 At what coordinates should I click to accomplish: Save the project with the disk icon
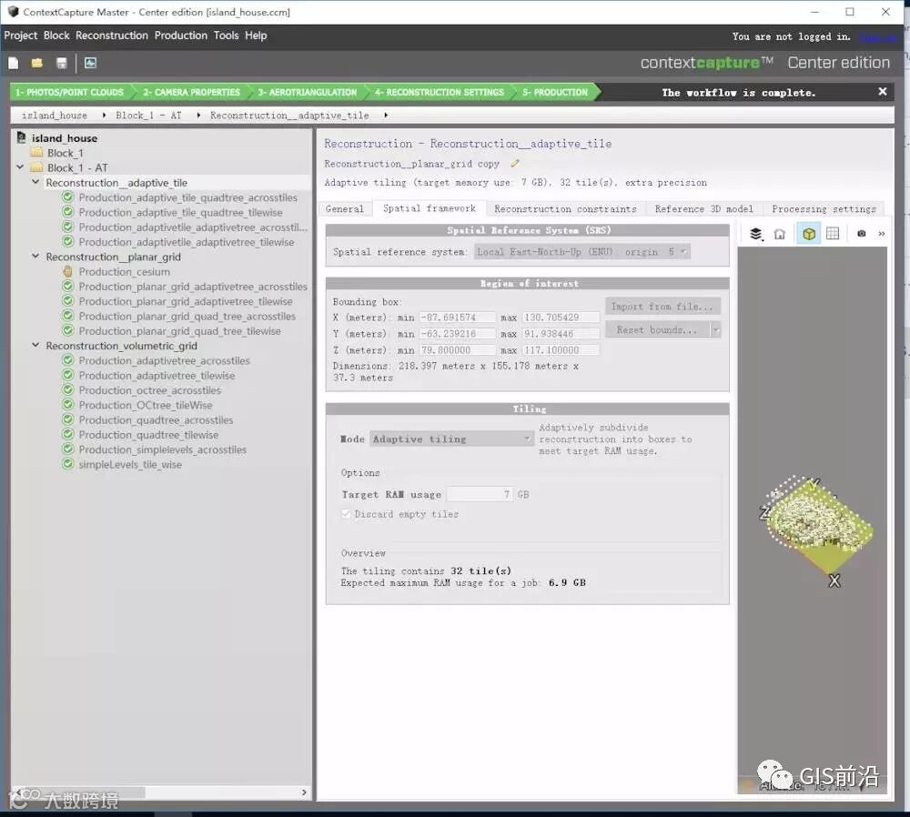pyautogui.click(x=62, y=63)
